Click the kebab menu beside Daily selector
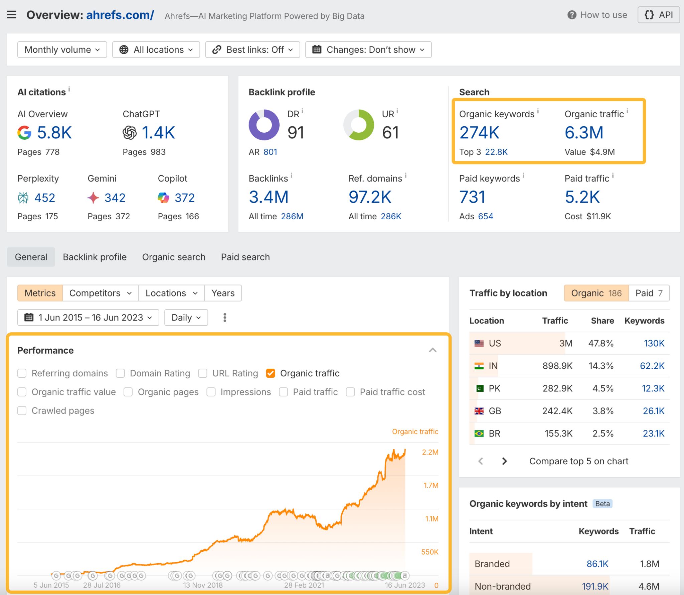Viewport: 684px width, 595px height. [x=224, y=318]
